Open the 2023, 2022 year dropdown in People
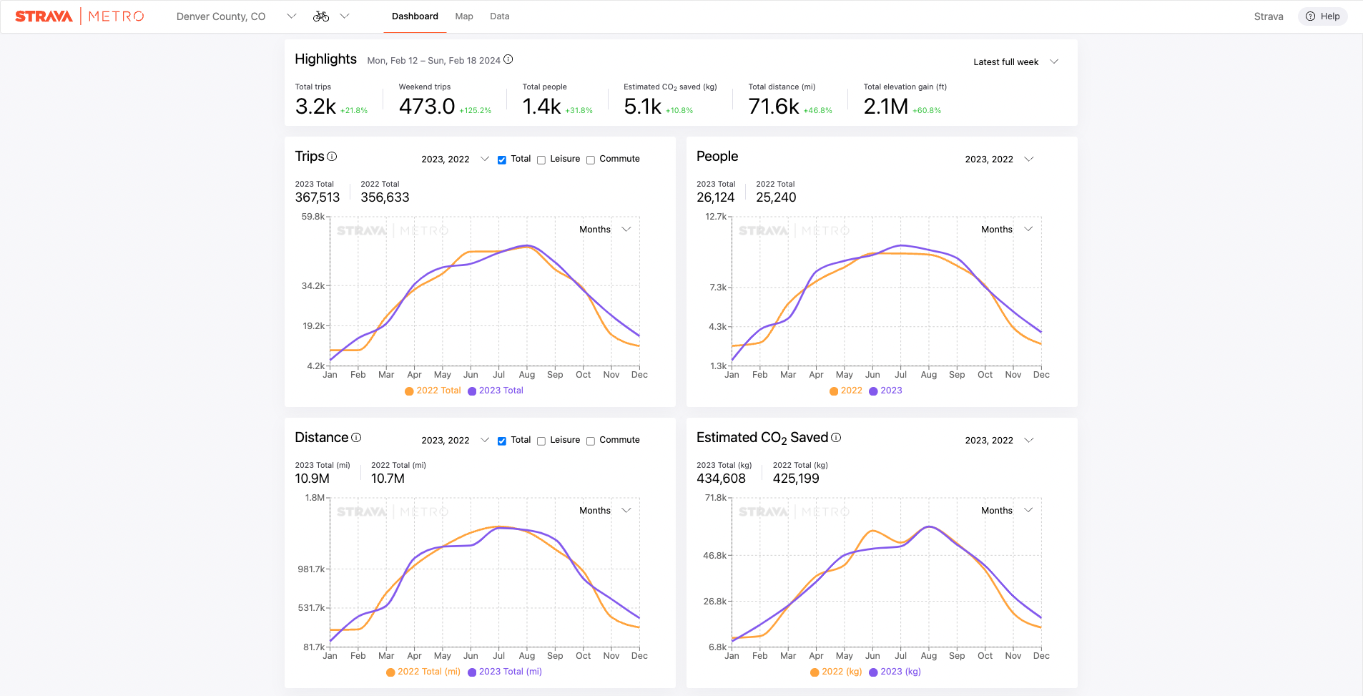This screenshot has height=696, width=1363. click(x=999, y=159)
